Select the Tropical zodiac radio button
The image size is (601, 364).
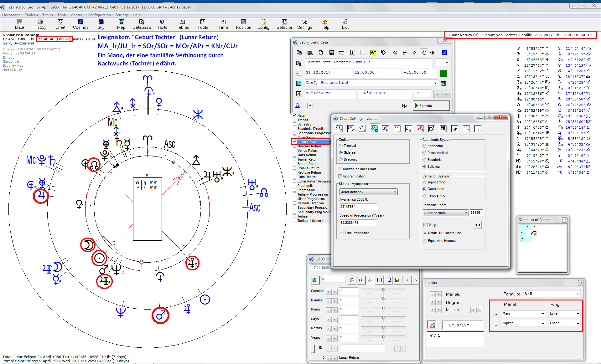coord(341,146)
